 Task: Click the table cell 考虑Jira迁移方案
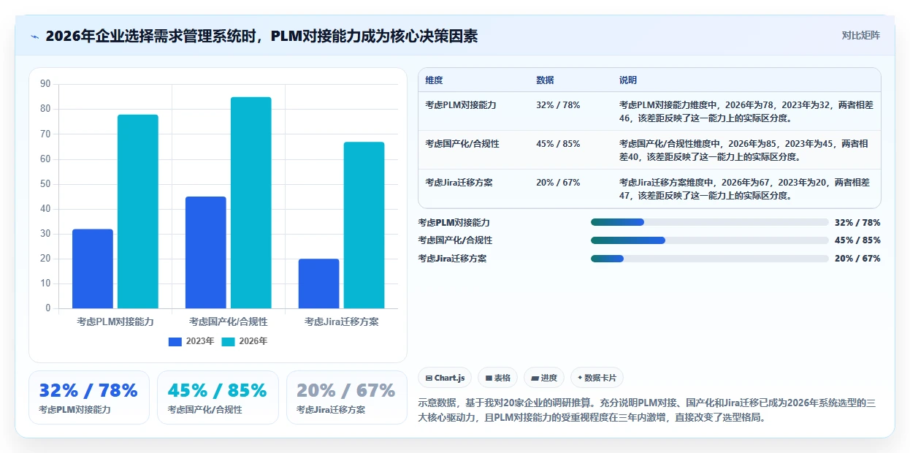pyautogui.click(x=459, y=183)
